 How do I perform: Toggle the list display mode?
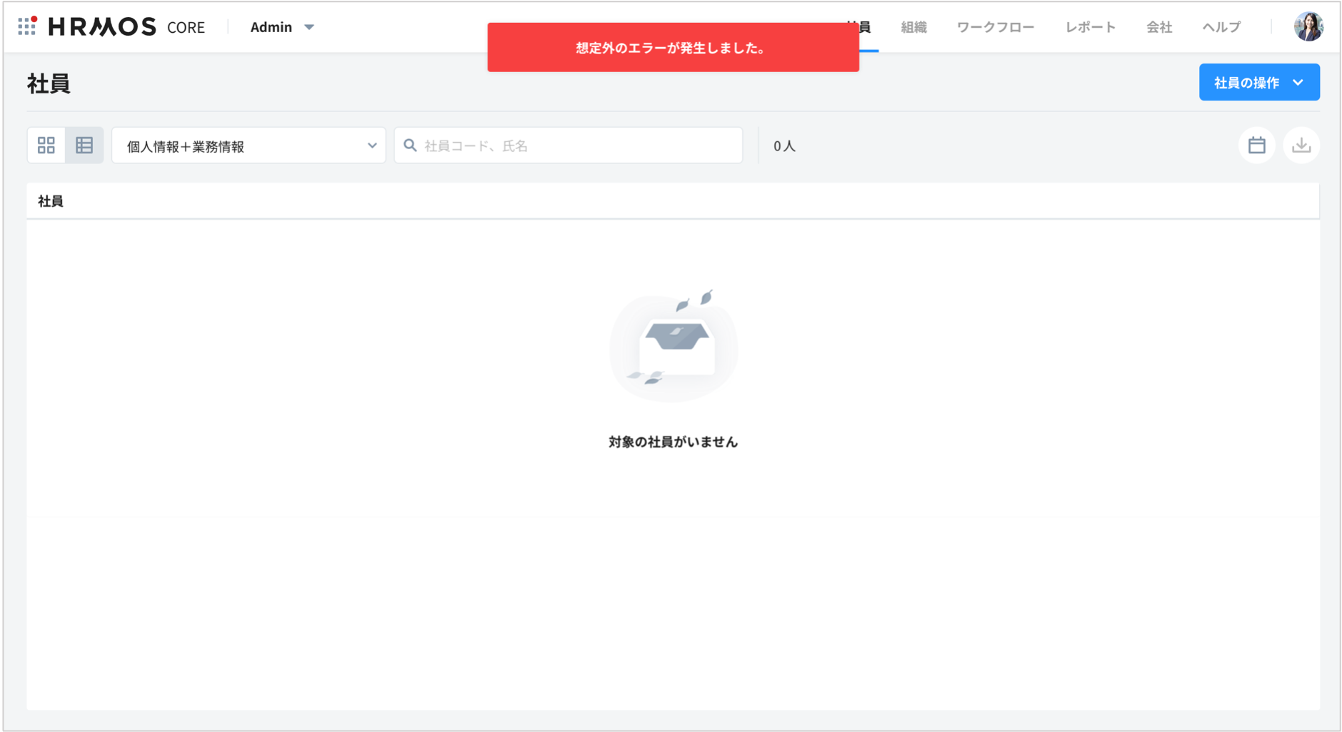tap(84, 145)
